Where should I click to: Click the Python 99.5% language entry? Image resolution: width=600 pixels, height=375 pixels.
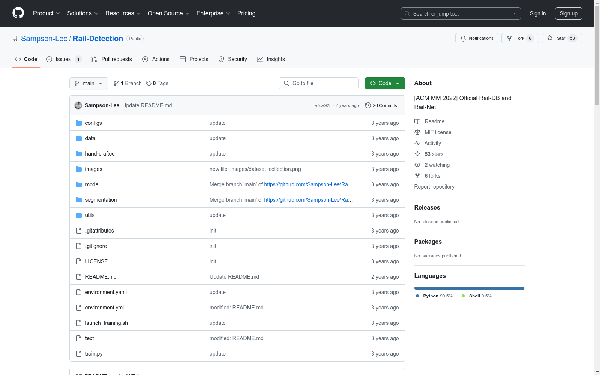(434, 296)
